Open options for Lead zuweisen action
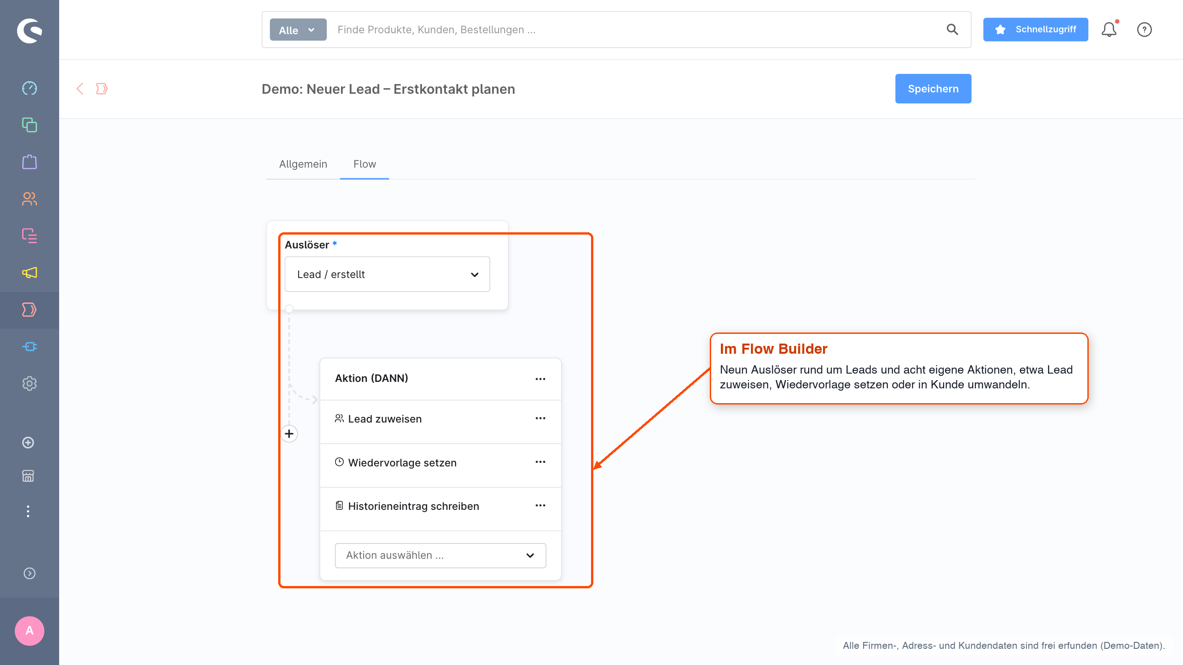Image resolution: width=1183 pixels, height=665 pixels. pos(540,418)
